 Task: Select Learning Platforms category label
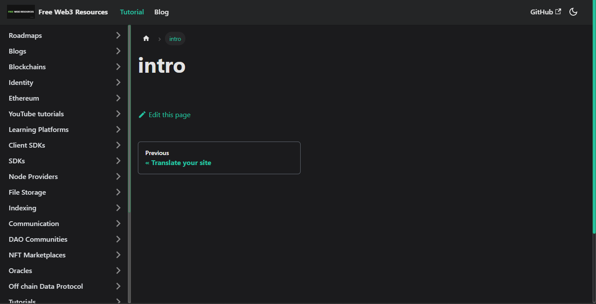pos(39,129)
